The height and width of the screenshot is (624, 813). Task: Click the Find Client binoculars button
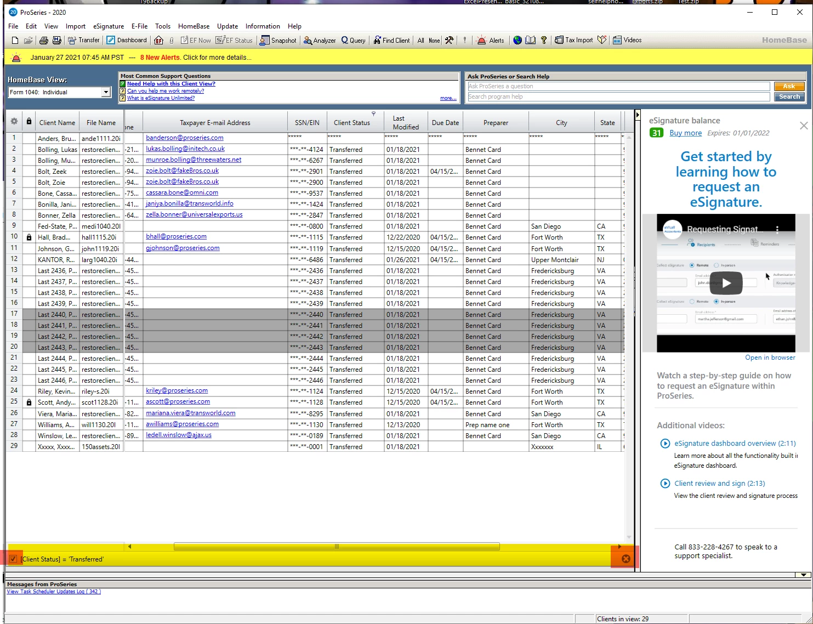click(x=392, y=40)
